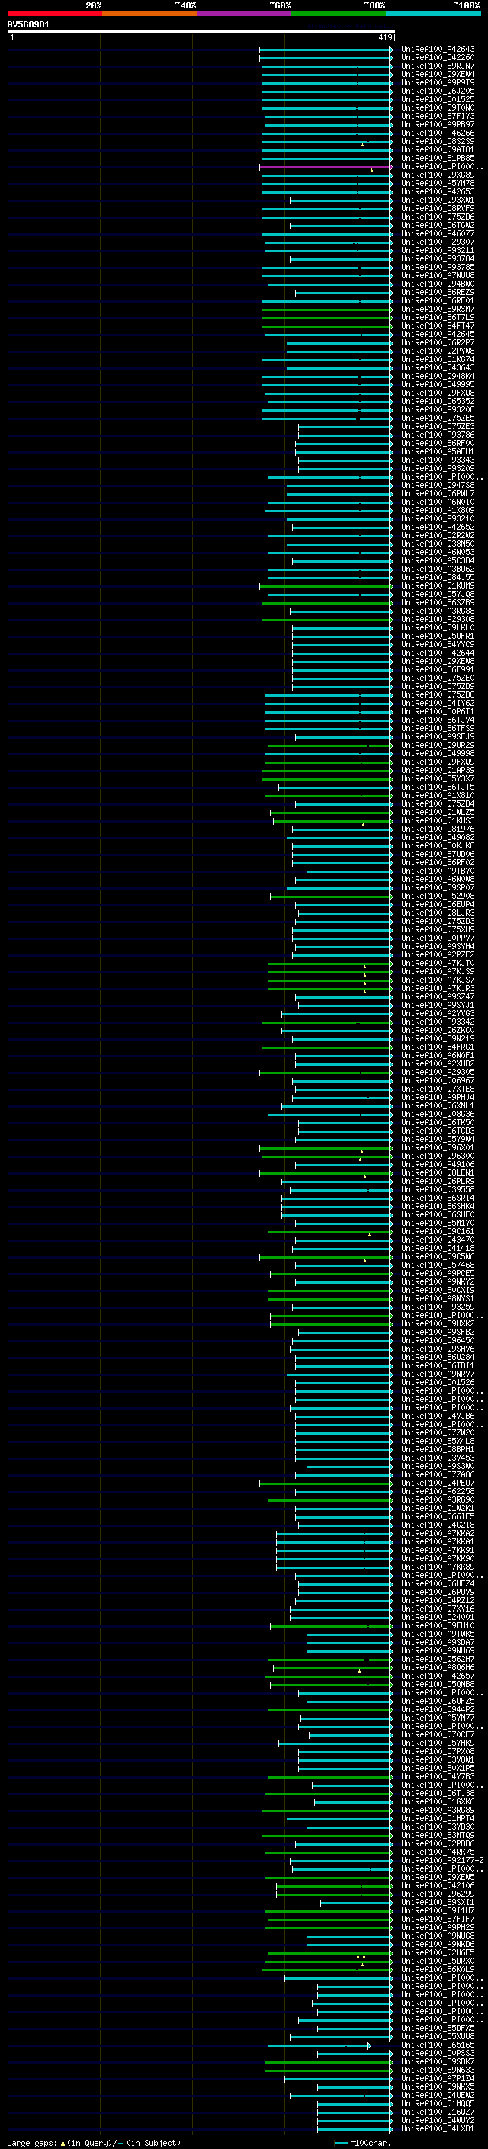
Task: Click the UniRef100_P46077 label
Action: 437,233
